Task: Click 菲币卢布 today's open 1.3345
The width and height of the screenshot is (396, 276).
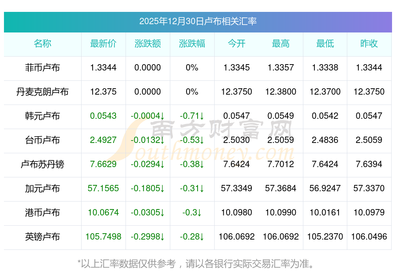Action: 236,67
